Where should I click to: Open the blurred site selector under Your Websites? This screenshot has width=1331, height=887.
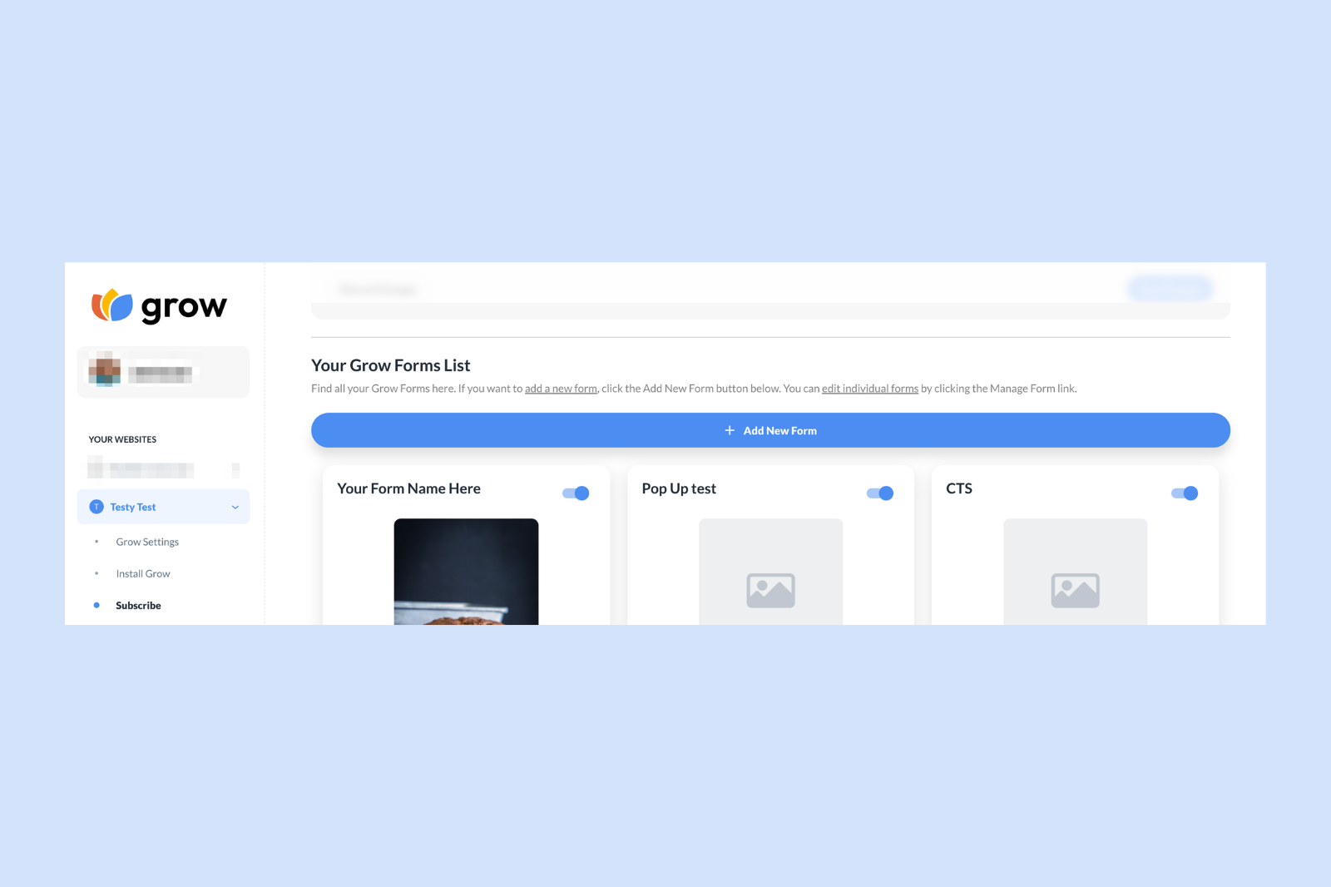coord(163,470)
